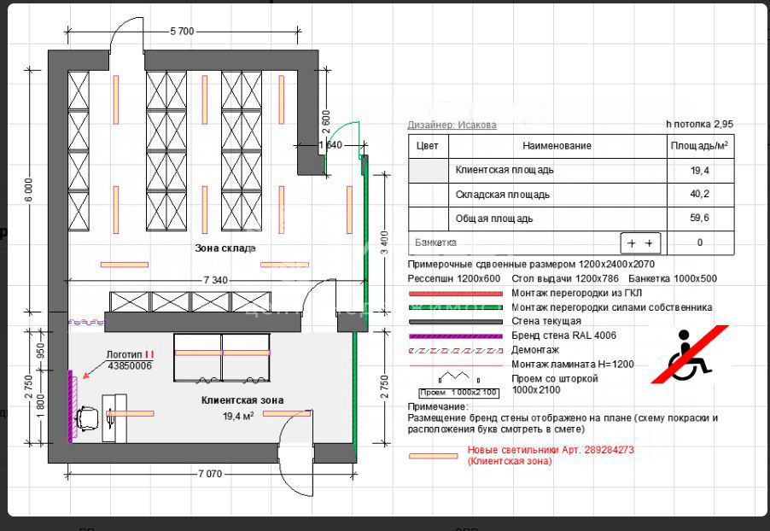Image resolution: width=770 pixels, height=531 pixels.
Task: Click the red arrow pointing to brand wall
Action: point(87,374)
